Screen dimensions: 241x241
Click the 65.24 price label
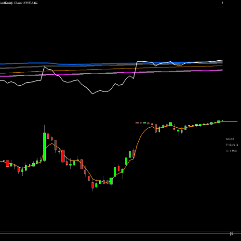pyautogui.click(x=230, y=139)
